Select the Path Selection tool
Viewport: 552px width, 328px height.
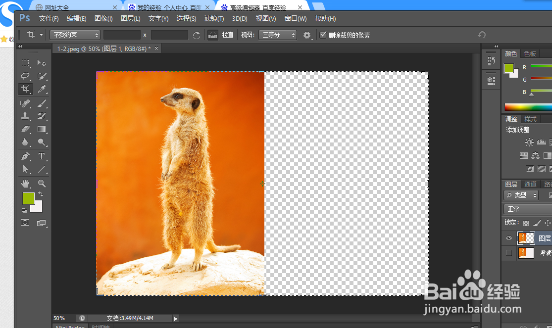[25, 169]
